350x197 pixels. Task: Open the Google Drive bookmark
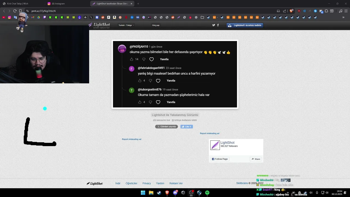[39, 17]
